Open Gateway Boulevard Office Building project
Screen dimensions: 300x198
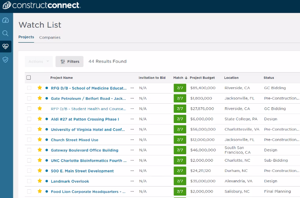(x=85, y=150)
